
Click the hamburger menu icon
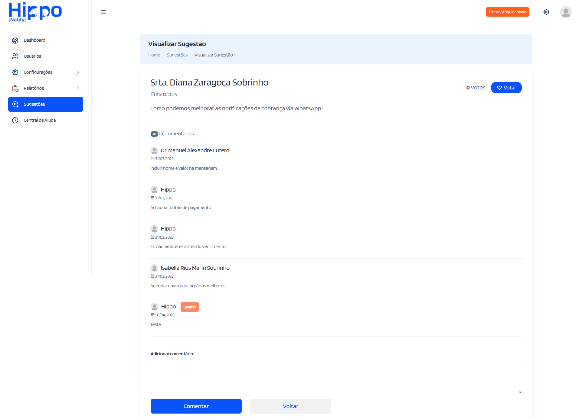click(103, 12)
